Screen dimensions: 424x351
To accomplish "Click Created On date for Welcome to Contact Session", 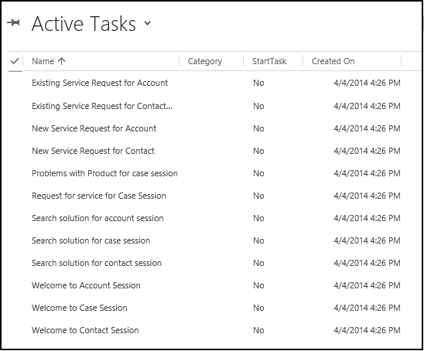I will [x=367, y=330].
